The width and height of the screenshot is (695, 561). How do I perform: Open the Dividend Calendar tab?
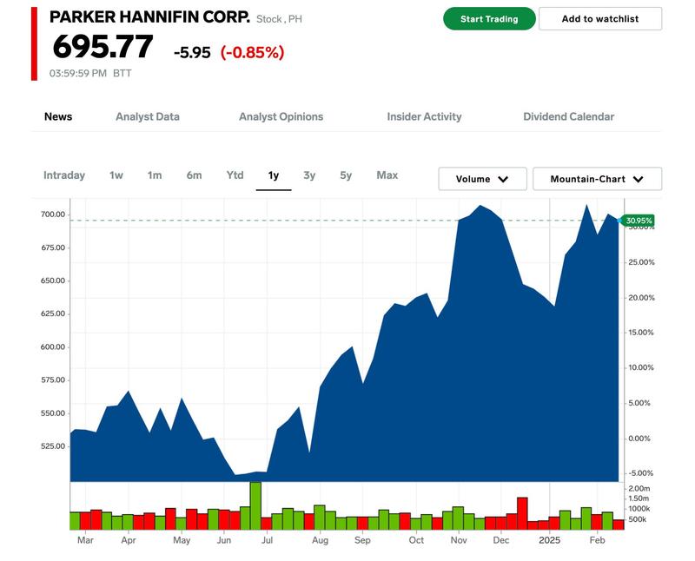click(x=569, y=116)
